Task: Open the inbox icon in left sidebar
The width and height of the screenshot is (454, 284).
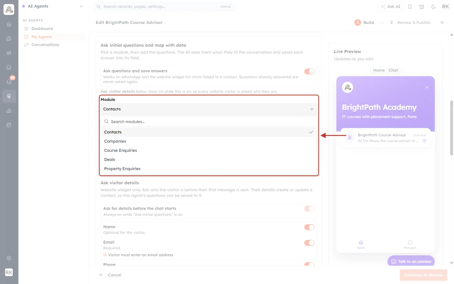Action: click(9, 68)
